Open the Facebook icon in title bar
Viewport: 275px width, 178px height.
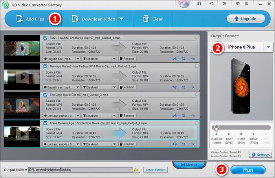click(199, 4)
